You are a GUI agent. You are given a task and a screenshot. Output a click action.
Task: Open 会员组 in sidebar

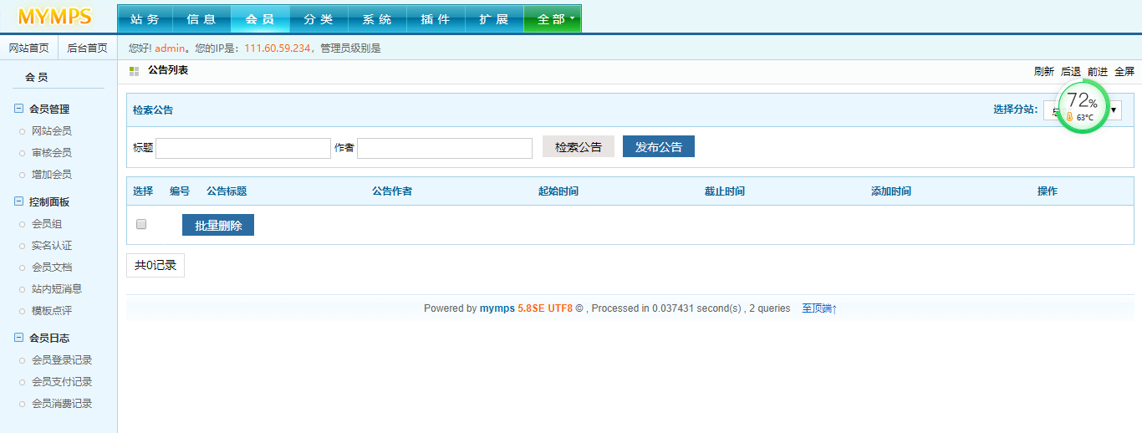point(47,224)
